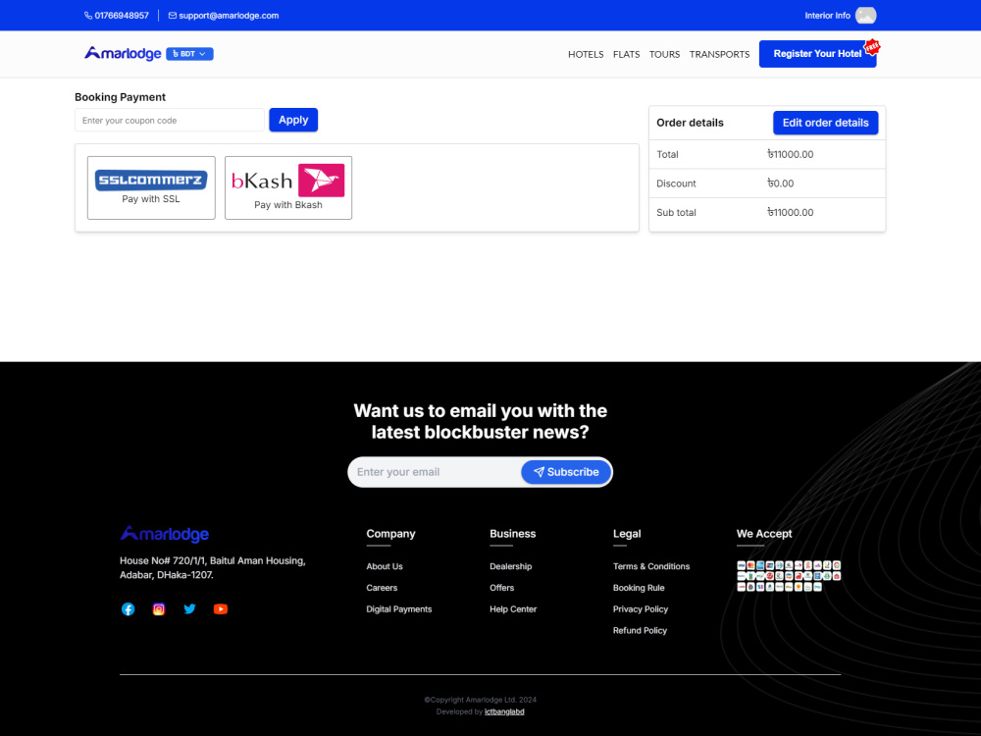
Task: Open the Facebook page icon
Action: [128, 609]
